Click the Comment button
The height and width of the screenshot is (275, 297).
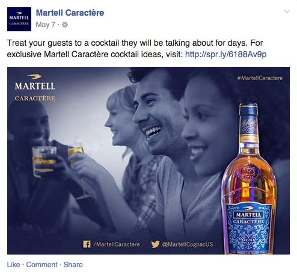tap(42, 265)
